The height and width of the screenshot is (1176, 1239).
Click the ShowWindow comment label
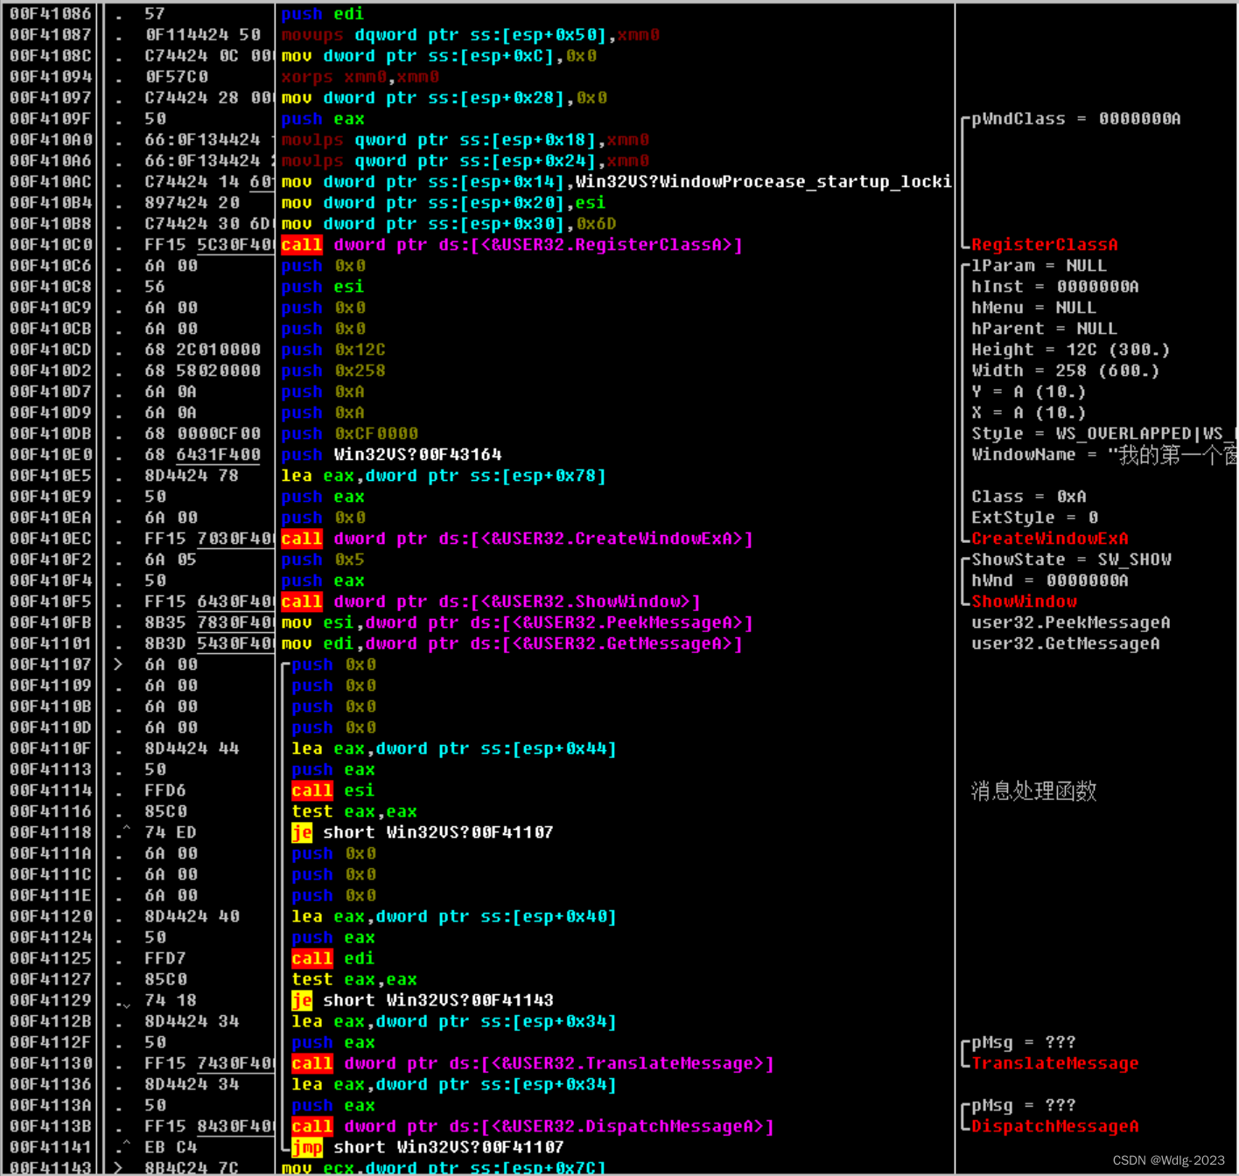(x=1025, y=602)
